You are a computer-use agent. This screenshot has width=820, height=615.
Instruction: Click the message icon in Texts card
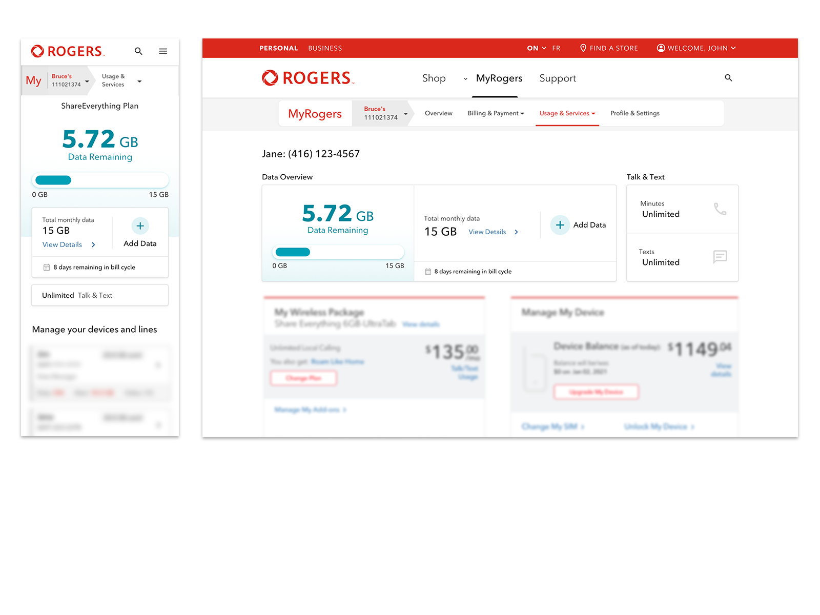click(x=720, y=257)
